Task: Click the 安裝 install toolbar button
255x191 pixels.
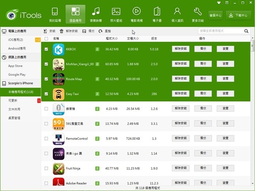Action: tap(49, 31)
